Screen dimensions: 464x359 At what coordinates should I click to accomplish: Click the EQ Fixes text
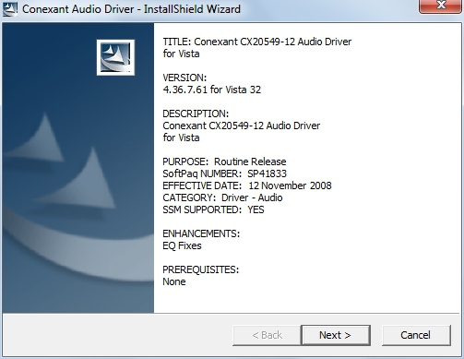coord(182,245)
